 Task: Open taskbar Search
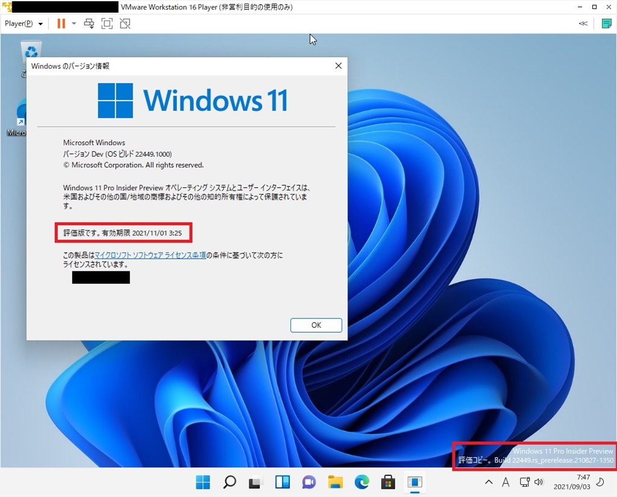(x=230, y=482)
